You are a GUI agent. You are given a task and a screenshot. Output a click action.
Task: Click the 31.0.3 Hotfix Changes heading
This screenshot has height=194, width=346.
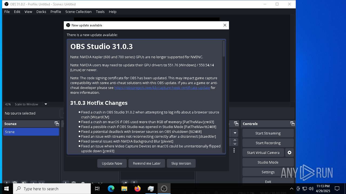click(x=99, y=103)
